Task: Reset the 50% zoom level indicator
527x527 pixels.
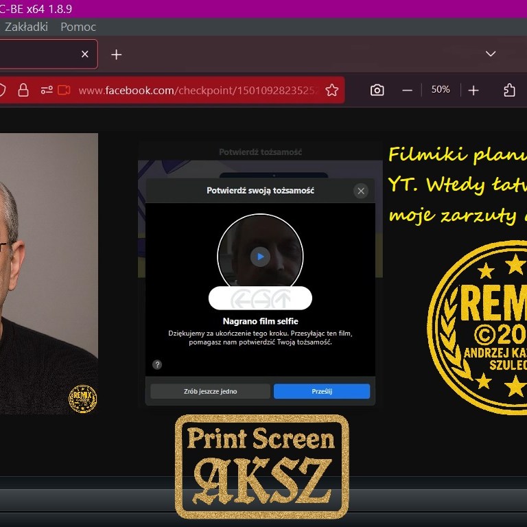Action: click(x=441, y=90)
